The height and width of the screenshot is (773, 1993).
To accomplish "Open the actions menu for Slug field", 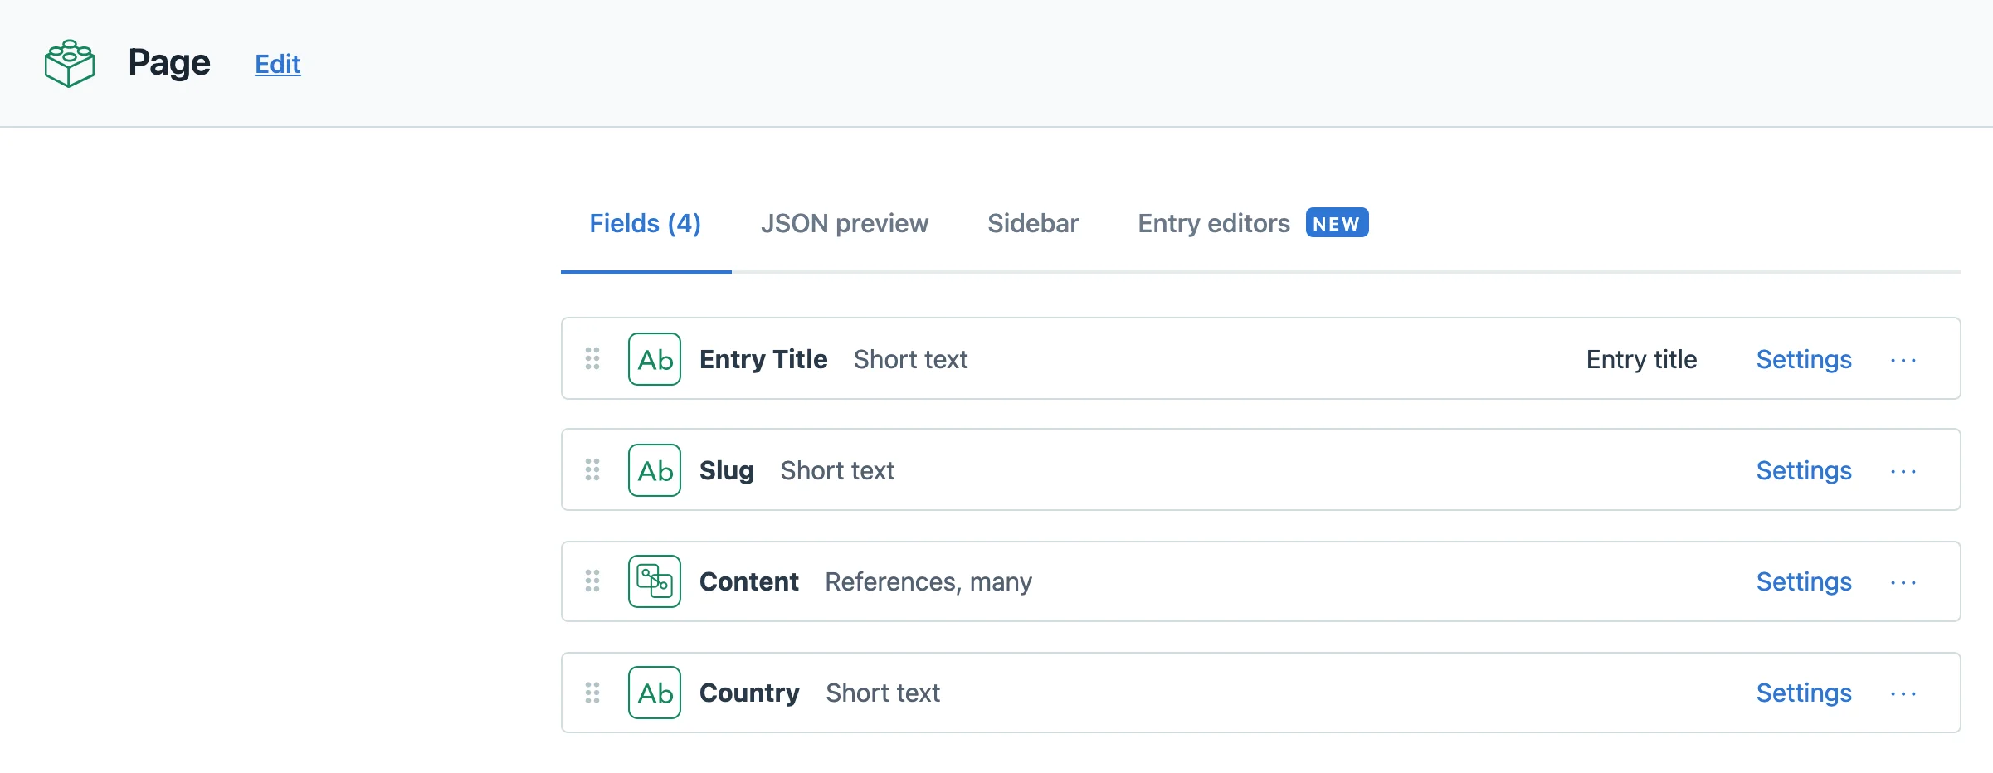I will 1903,470.
